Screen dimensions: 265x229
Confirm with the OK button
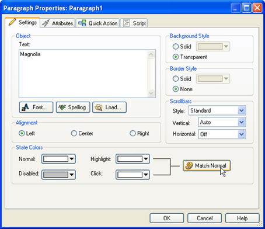[167, 218]
